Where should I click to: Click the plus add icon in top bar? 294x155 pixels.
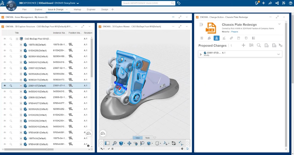pyautogui.click(x=263, y=3)
